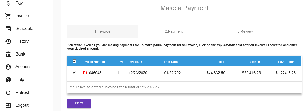Click the Pay Amount input field

coord(288,73)
